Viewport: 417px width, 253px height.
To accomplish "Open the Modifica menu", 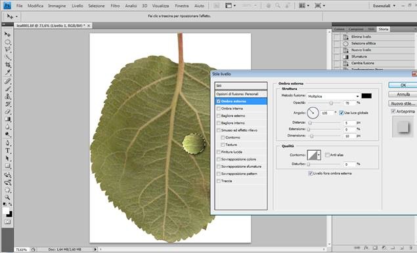I will (x=35, y=6).
